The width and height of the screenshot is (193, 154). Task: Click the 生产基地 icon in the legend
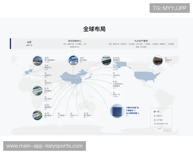click(155, 120)
